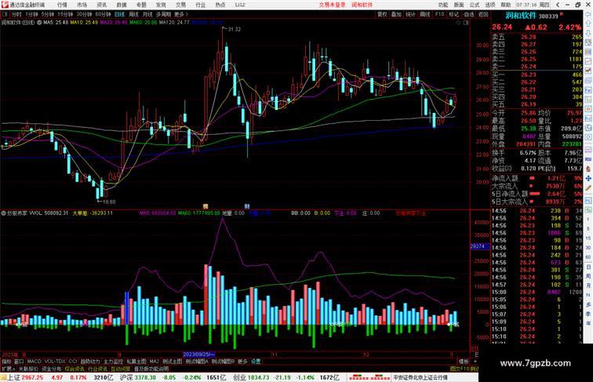Click the red bar signal icons in the status bar
This screenshot has width=593, height=382.
[x=369, y=377]
